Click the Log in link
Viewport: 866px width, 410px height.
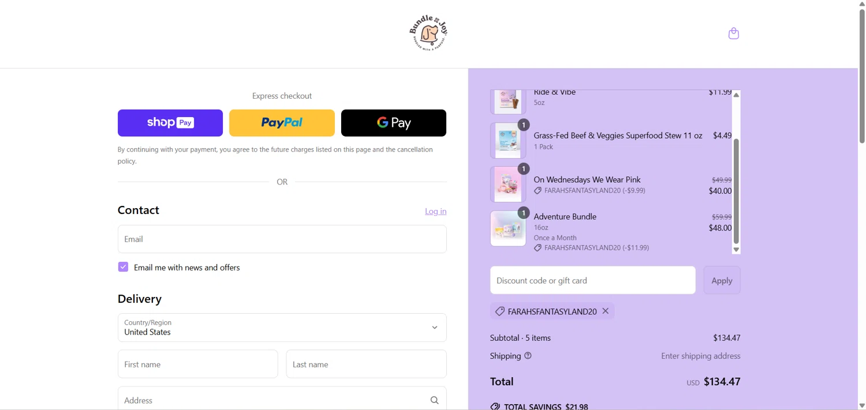coord(435,211)
